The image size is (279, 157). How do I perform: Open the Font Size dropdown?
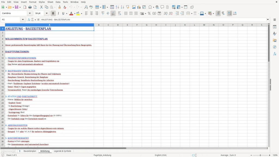tap(47, 13)
